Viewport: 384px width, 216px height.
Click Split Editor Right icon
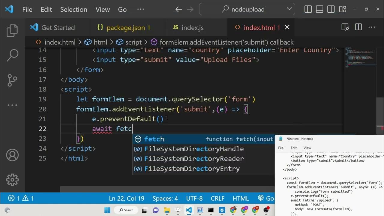(x=358, y=28)
